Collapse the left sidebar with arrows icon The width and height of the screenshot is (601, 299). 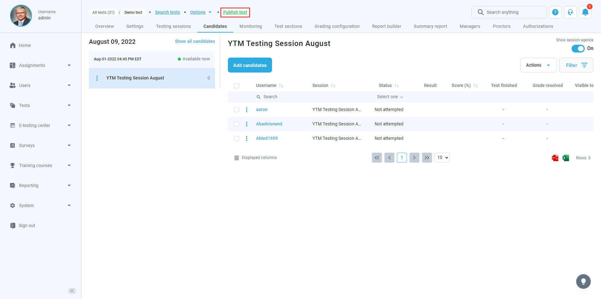(x=72, y=291)
